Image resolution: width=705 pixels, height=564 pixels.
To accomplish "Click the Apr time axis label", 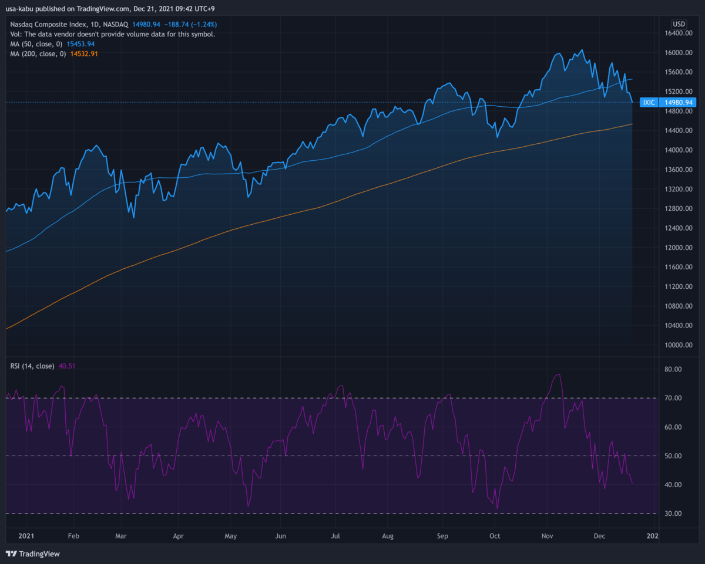I will 179,536.
